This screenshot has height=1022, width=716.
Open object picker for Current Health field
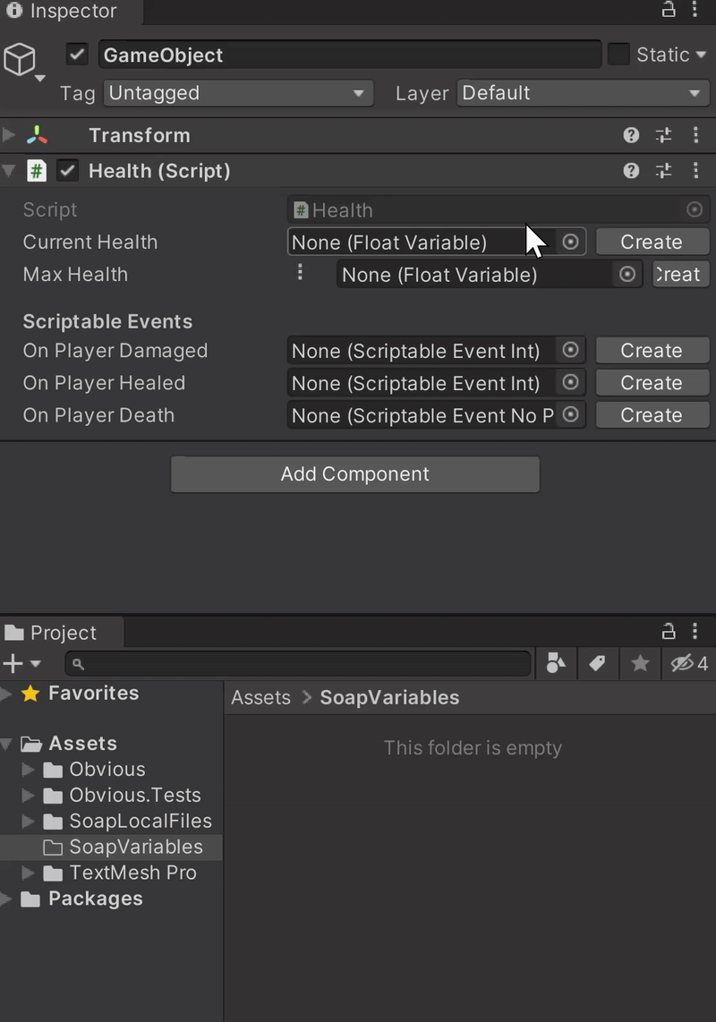click(x=570, y=243)
